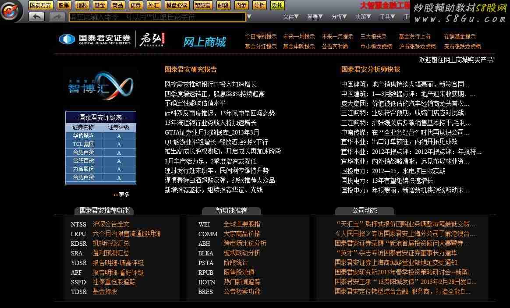Image resolution: width=510 pixels, height=308 pixels.
Task: Switch to the 股票 tab
Action: click(64, 5)
